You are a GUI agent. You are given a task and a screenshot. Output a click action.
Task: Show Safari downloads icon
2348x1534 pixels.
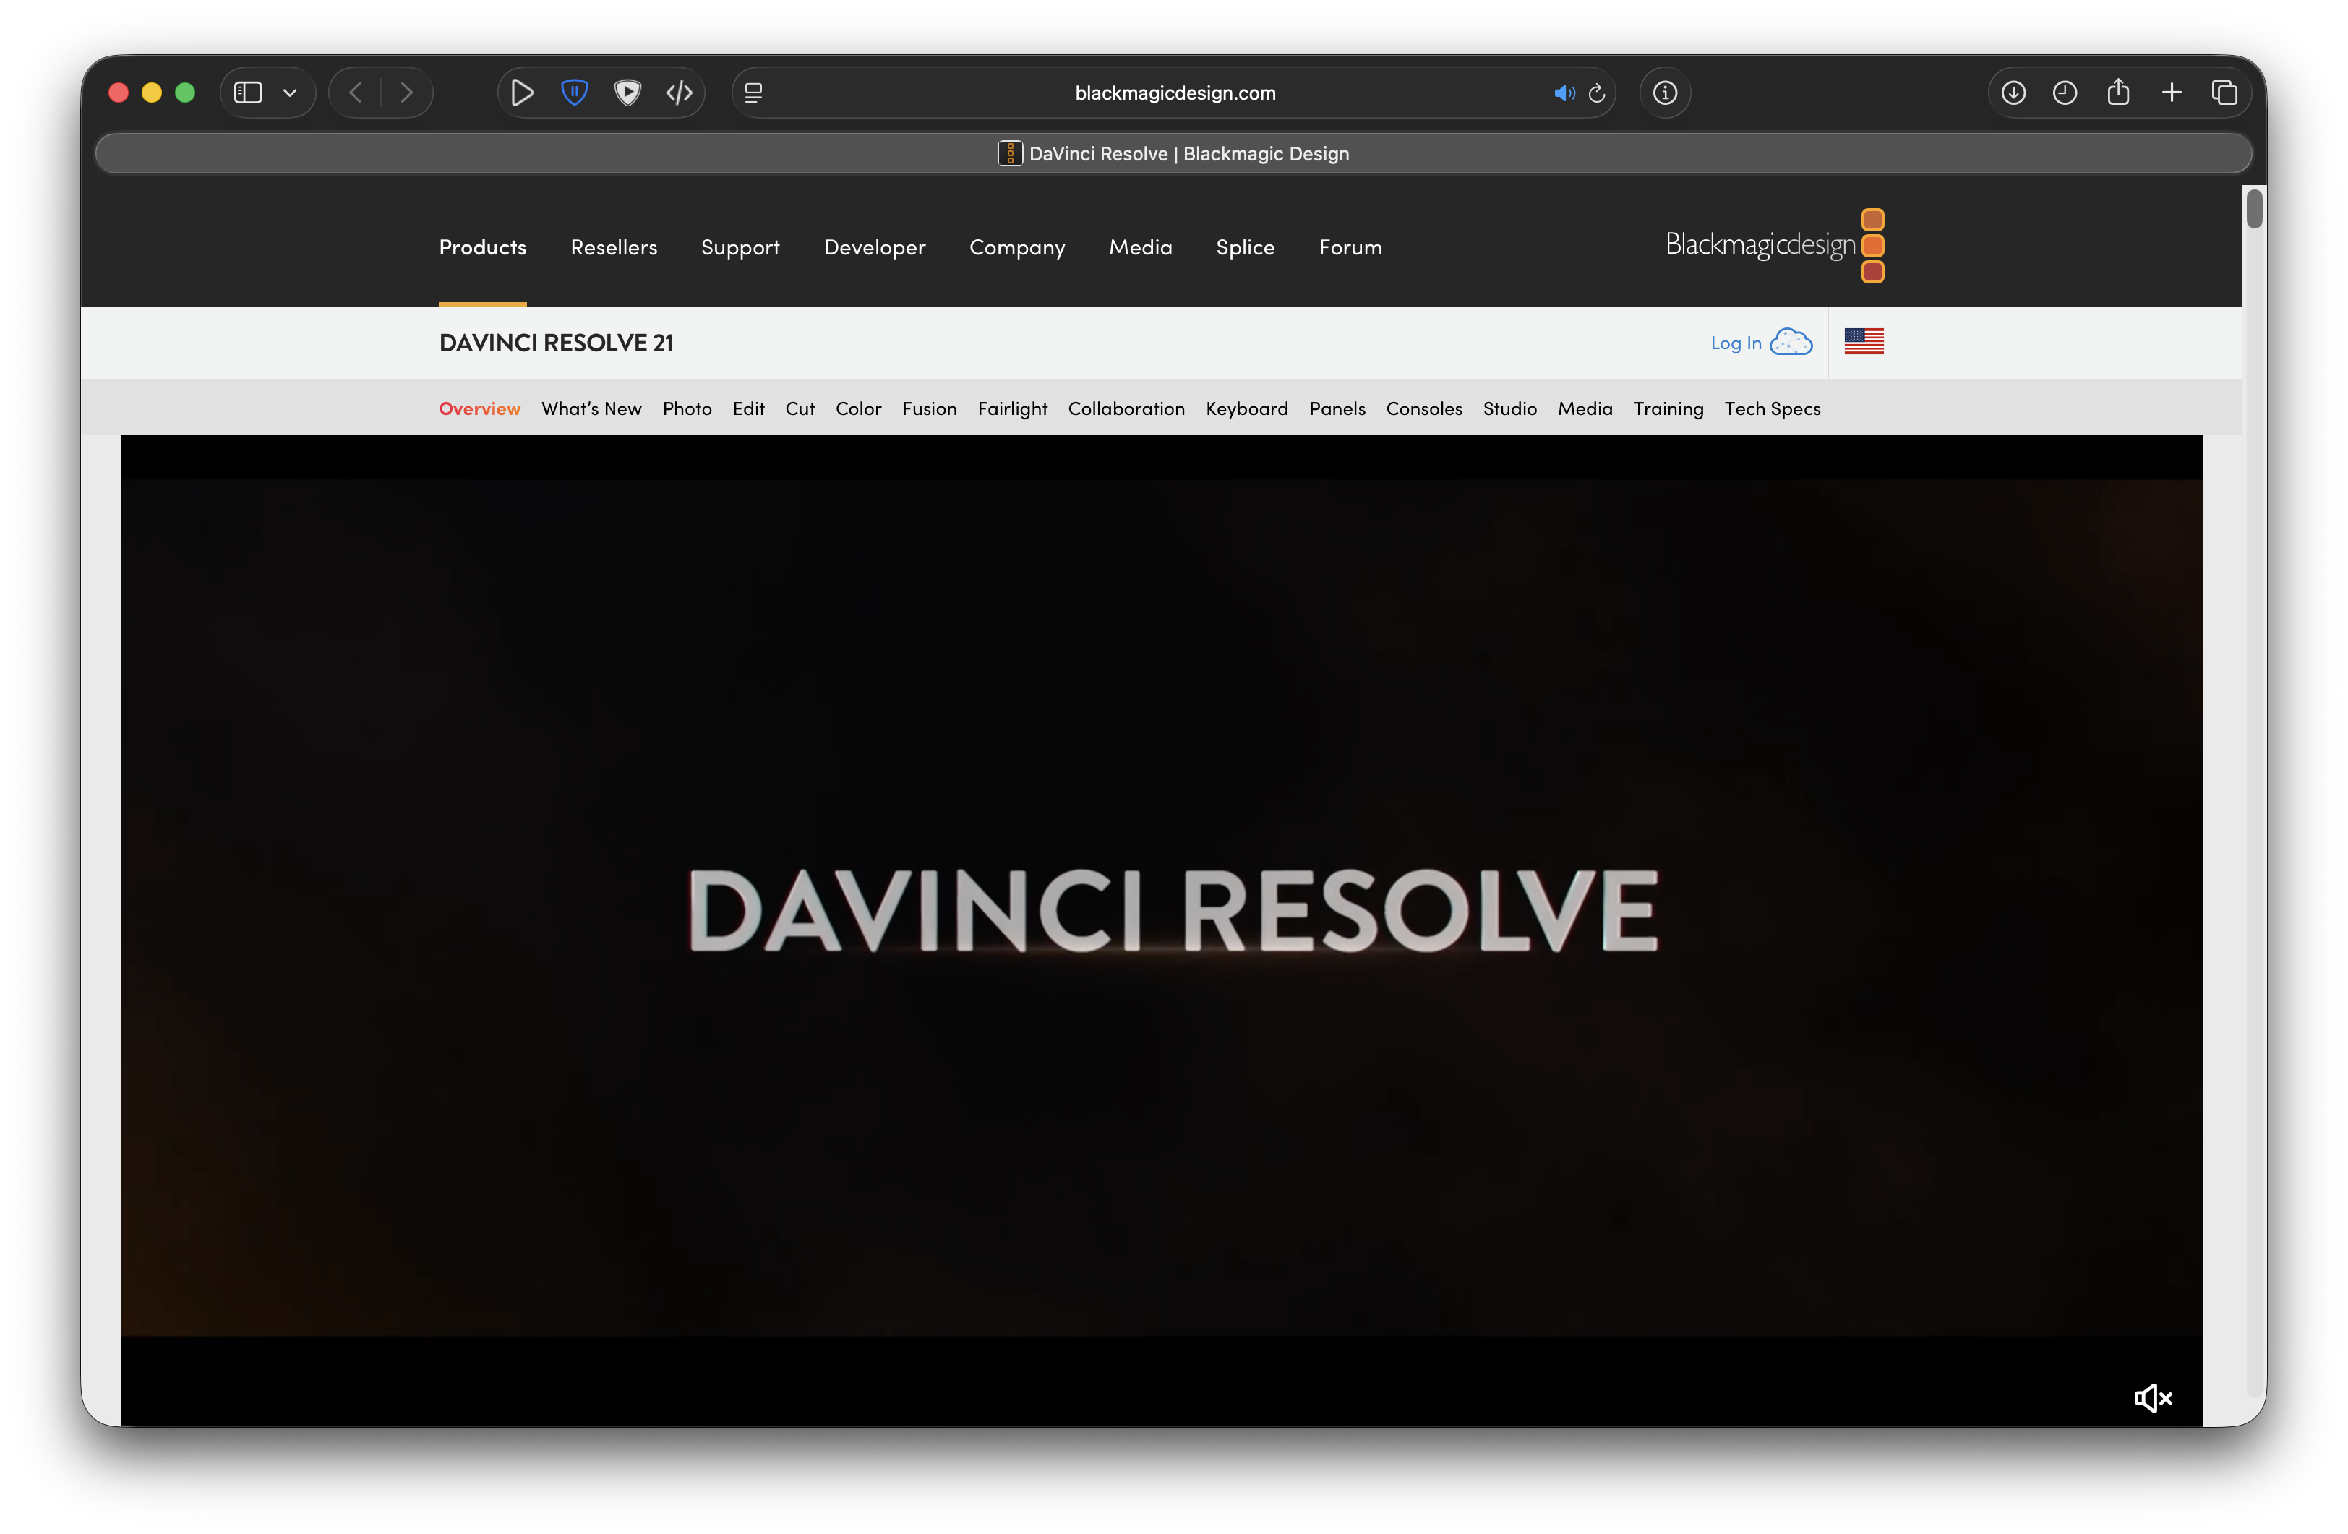pos(2013,93)
